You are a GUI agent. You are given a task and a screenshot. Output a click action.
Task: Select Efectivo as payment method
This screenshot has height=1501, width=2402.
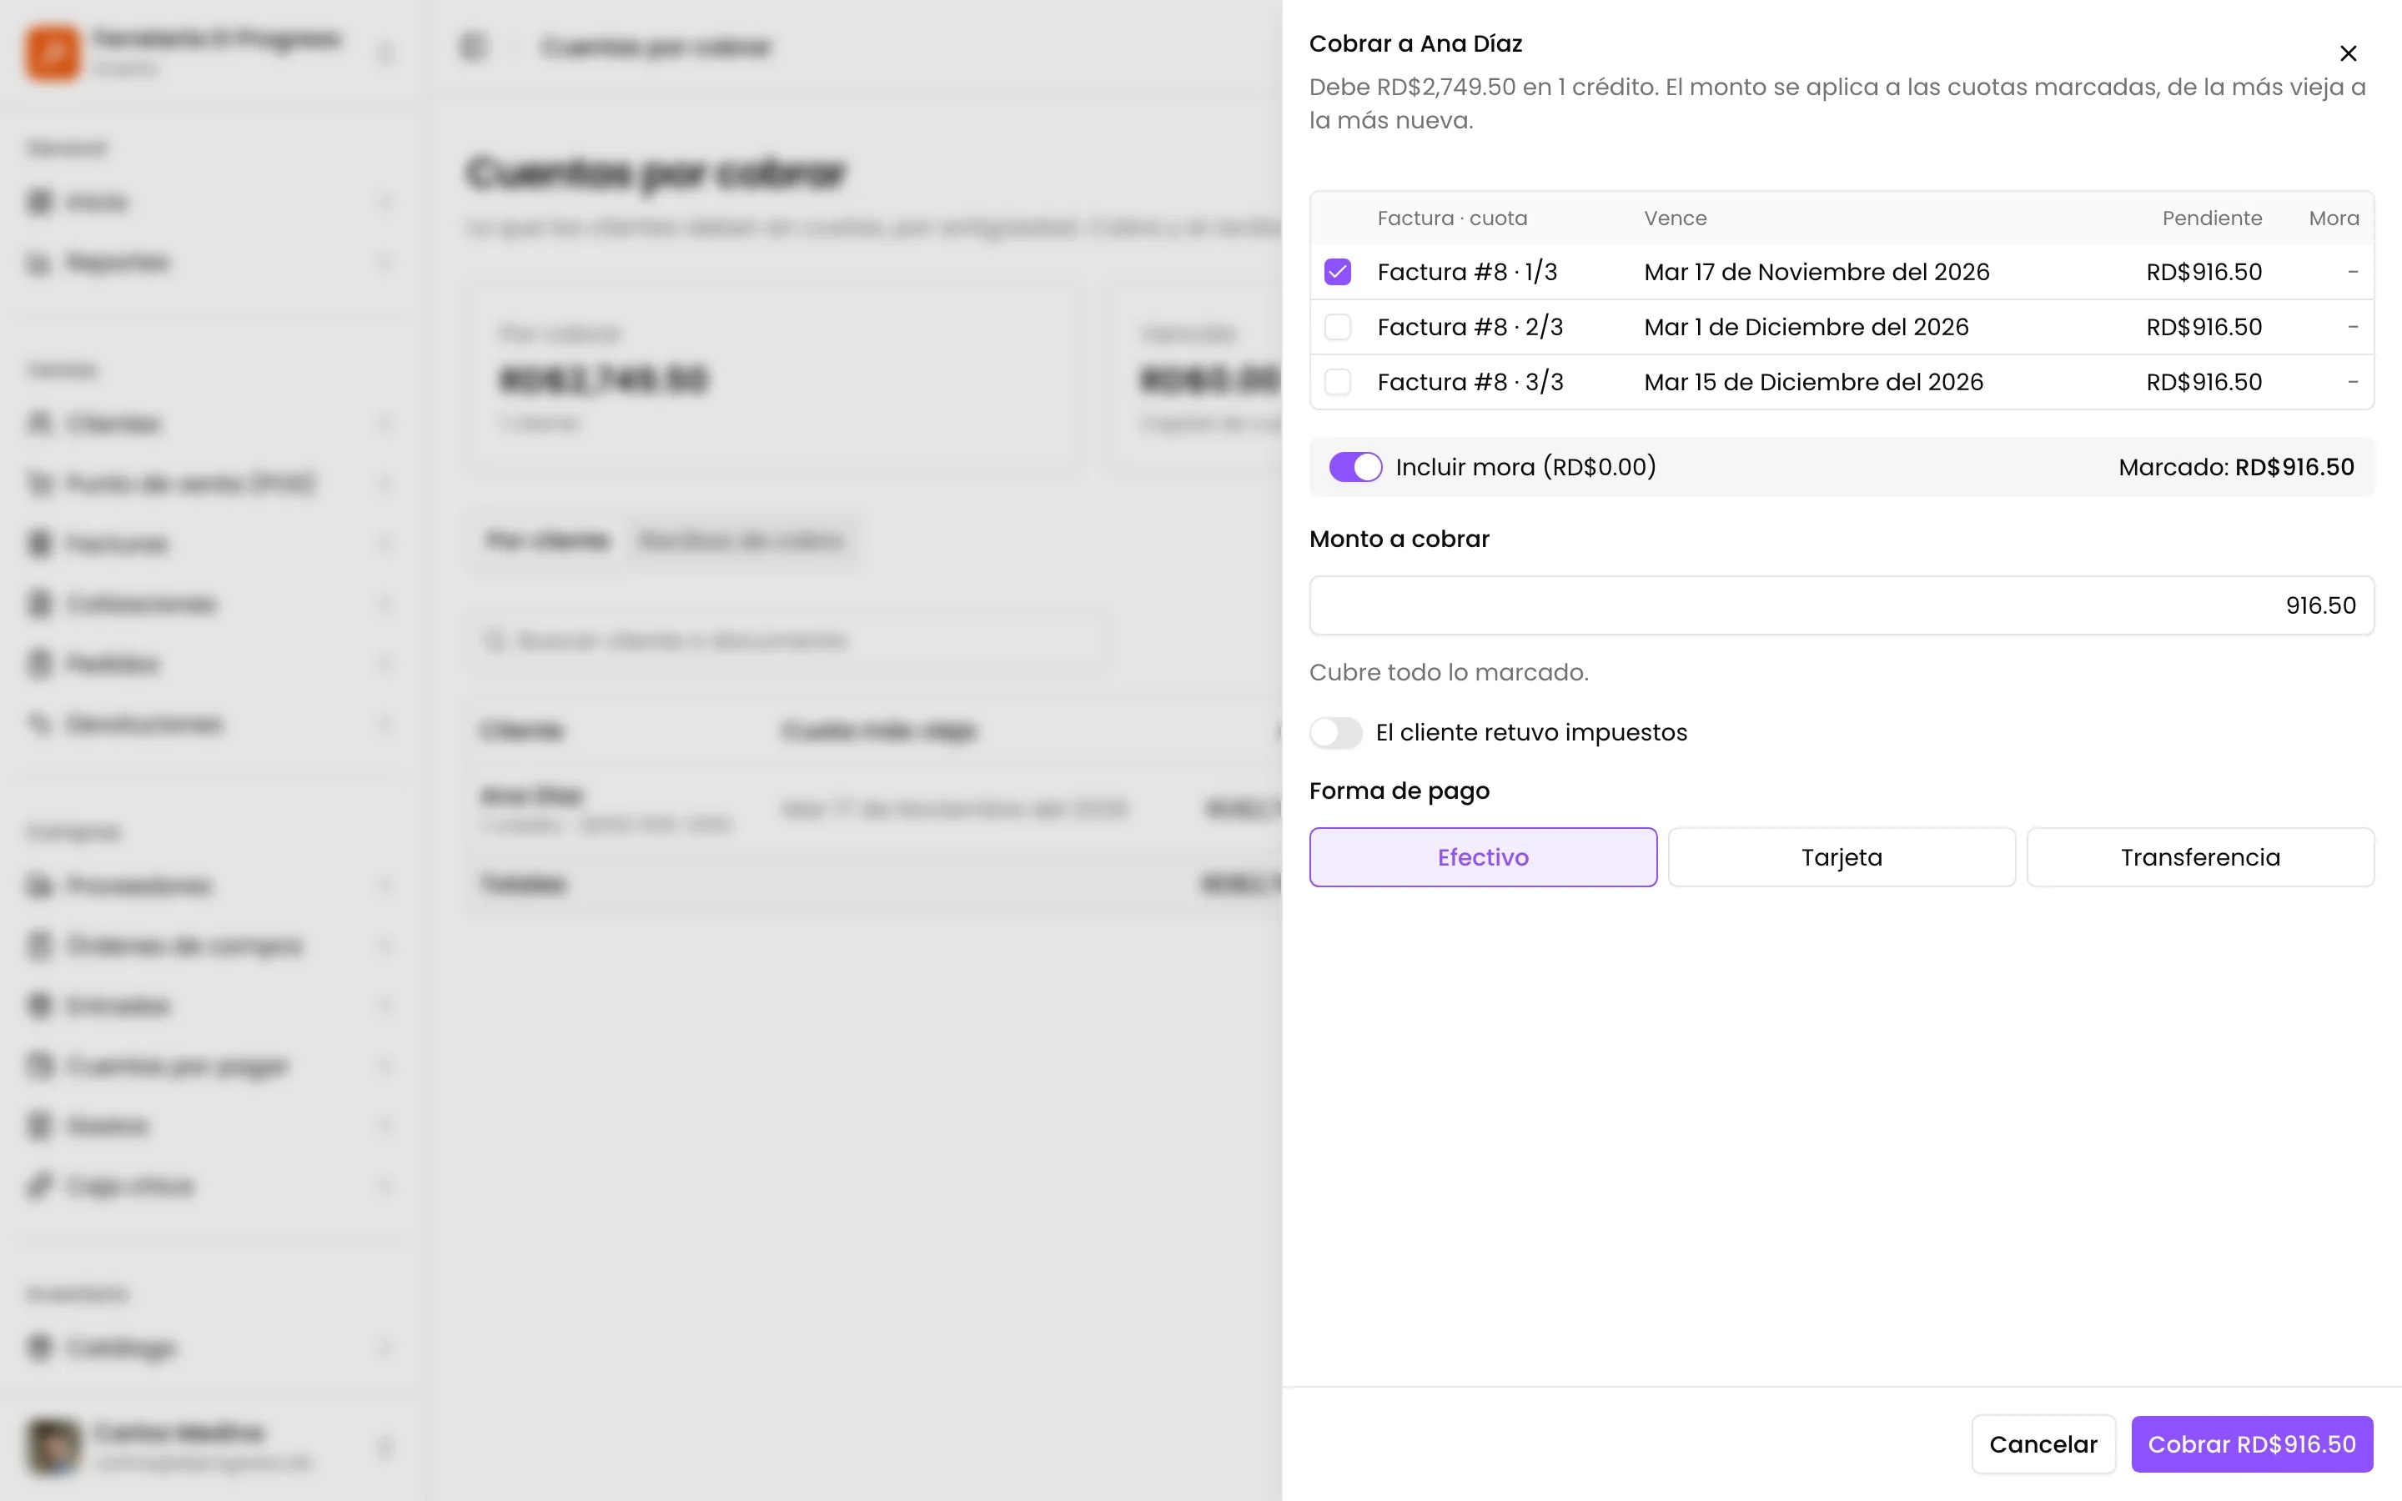1483,856
